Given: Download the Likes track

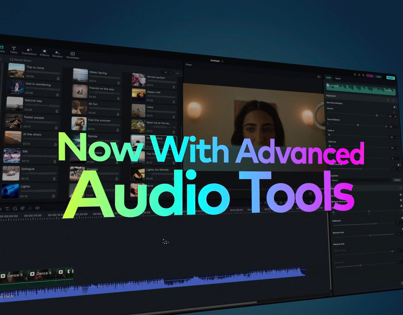Looking at the screenshot, I should pos(174,117).
